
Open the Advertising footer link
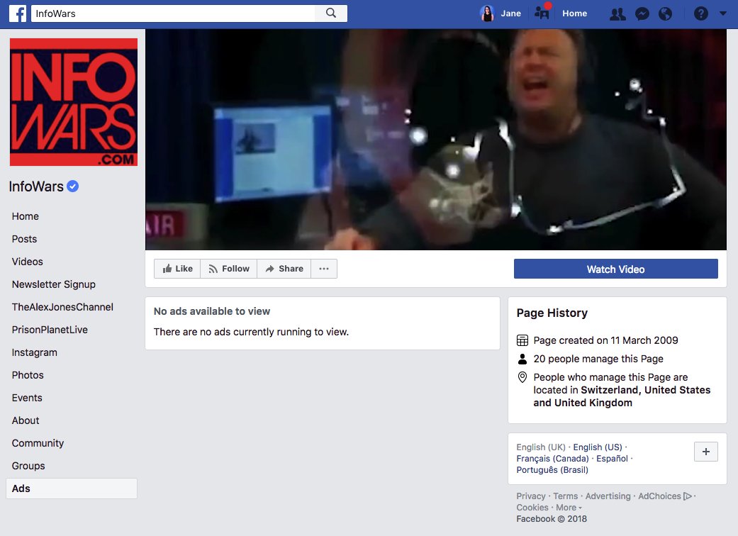[x=608, y=496]
